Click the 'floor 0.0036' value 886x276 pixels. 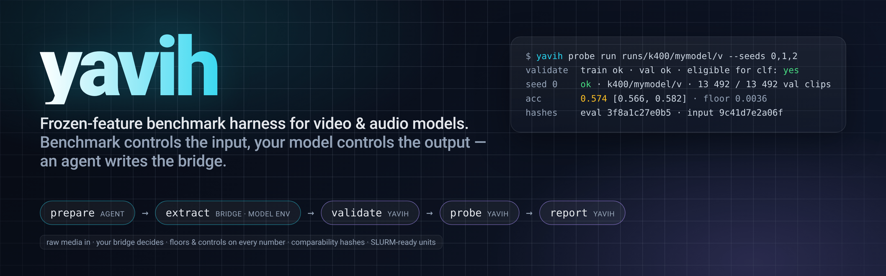(735, 99)
